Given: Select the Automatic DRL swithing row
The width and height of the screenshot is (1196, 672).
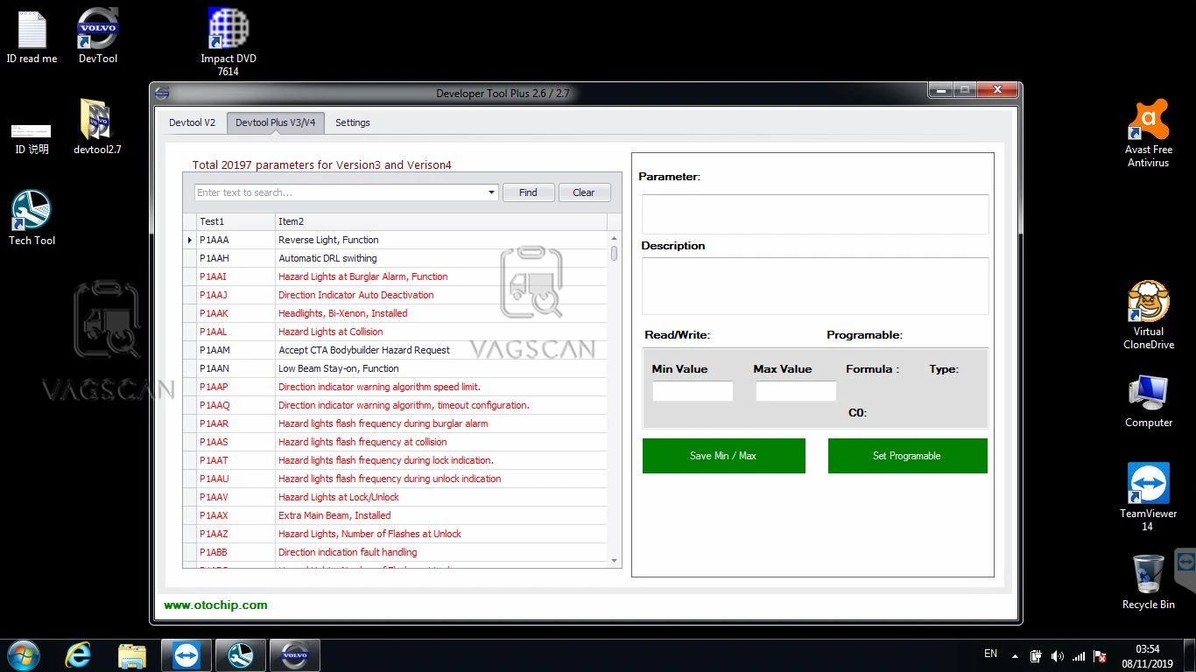Looking at the screenshot, I should point(395,258).
